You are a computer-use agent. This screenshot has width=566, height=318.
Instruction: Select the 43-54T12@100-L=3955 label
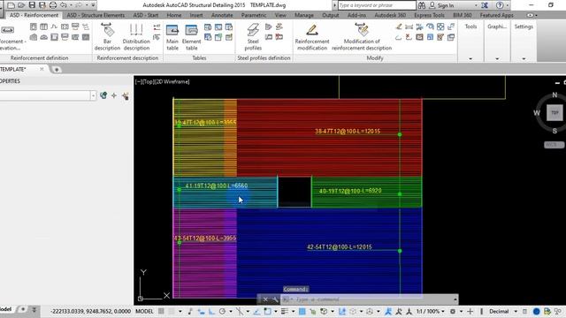204,238
